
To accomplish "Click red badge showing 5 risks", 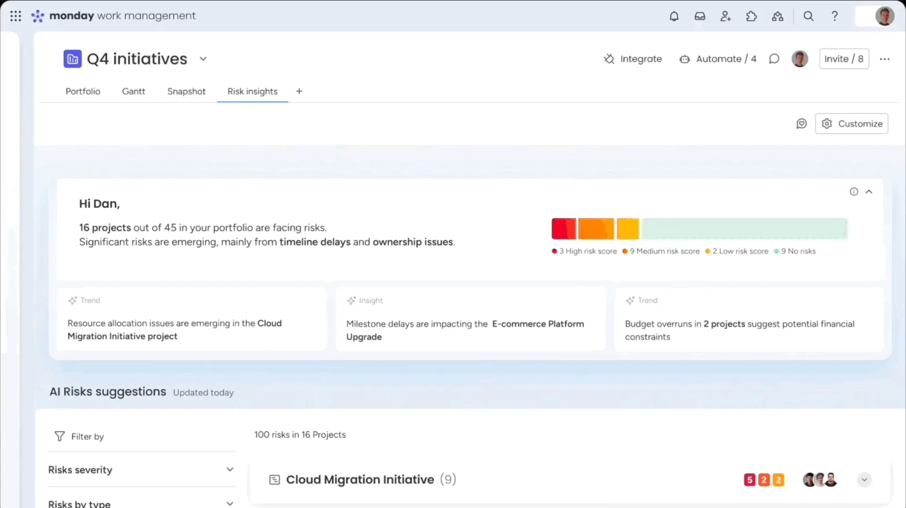I will [x=749, y=480].
